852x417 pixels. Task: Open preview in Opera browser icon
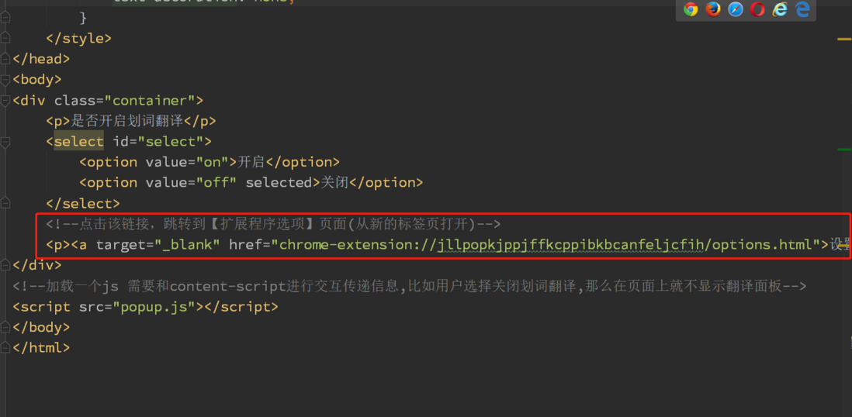click(x=757, y=9)
